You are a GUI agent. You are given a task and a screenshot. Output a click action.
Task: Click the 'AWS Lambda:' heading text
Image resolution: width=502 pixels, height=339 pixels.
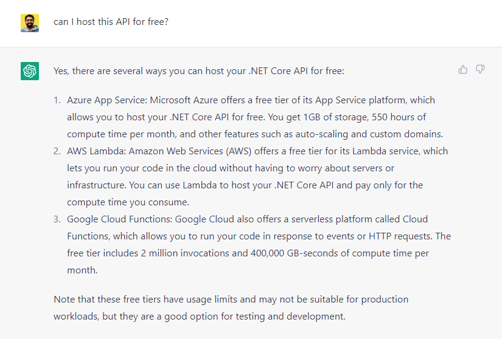(96, 151)
